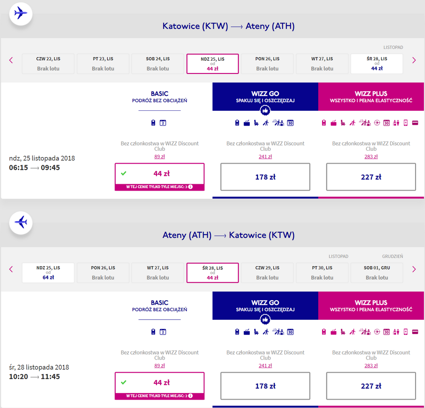Click two-passengers icon, outbound WIZZ PLUS
425x408 pixels.
point(396,123)
